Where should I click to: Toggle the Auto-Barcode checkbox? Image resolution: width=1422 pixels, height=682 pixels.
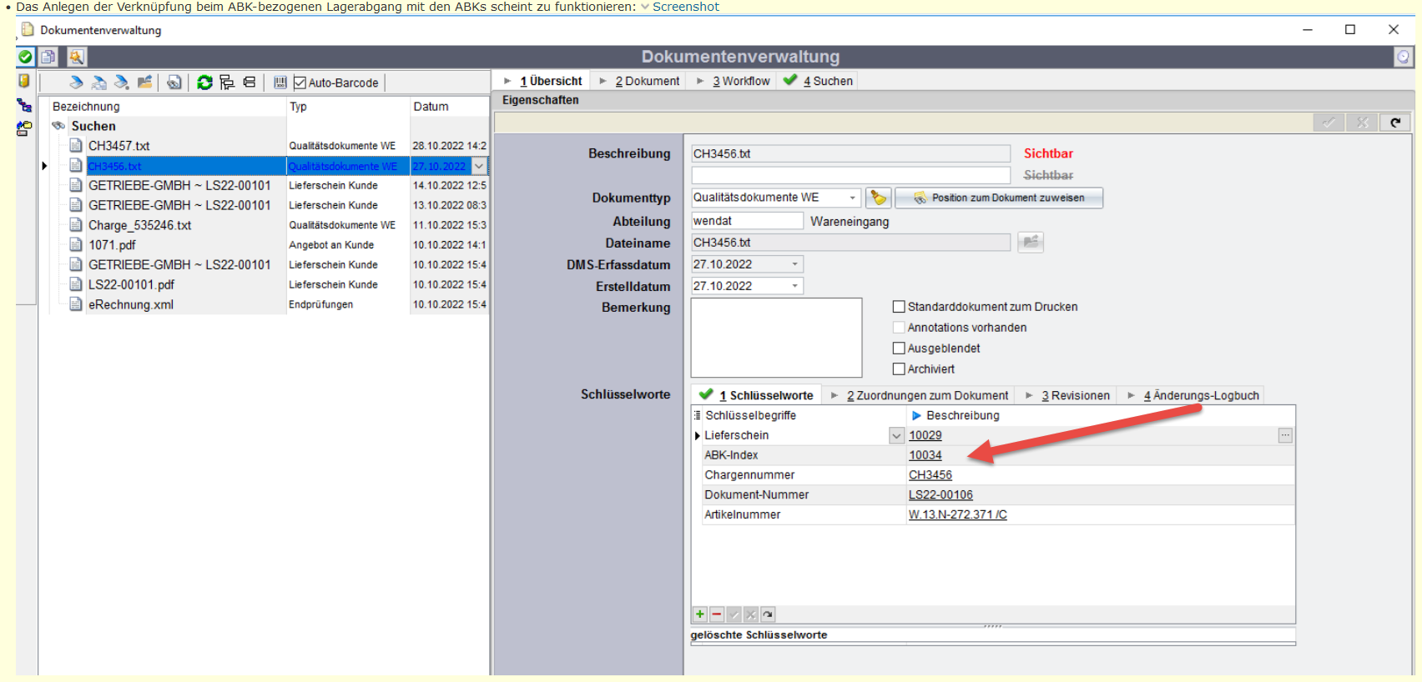300,83
